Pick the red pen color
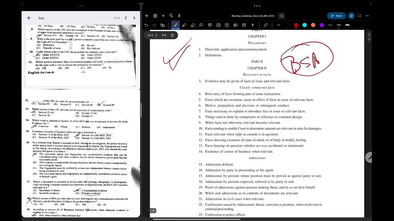This screenshot has height=221, width=394. 296,25
